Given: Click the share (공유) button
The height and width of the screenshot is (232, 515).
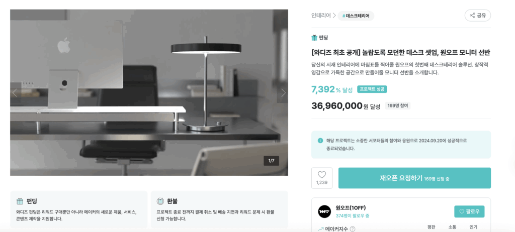Looking at the screenshot, I should point(478,16).
